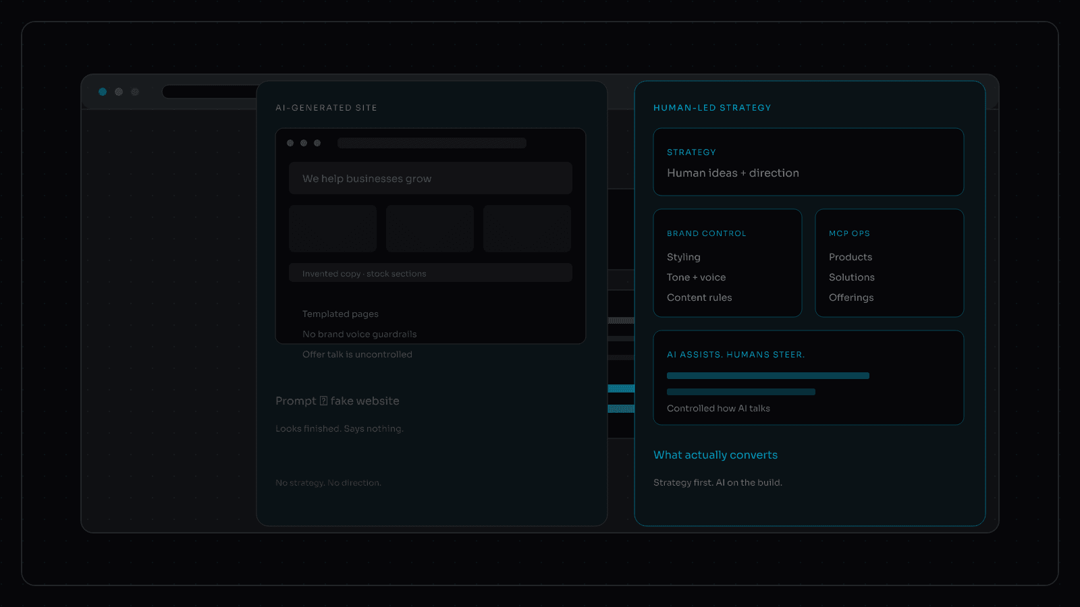Click 'Templated pages' text

point(340,314)
